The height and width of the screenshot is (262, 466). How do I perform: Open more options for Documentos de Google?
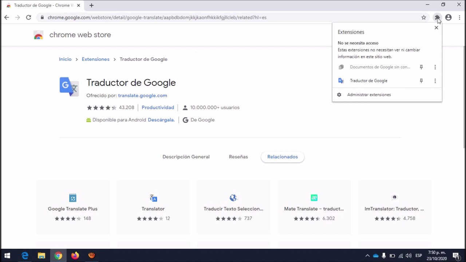pyautogui.click(x=435, y=67)
